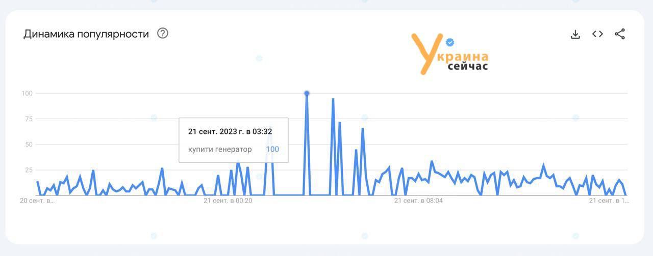Click the 100 label on vertical axis
This screenshot has height=256, width=653.
[27, 93]
